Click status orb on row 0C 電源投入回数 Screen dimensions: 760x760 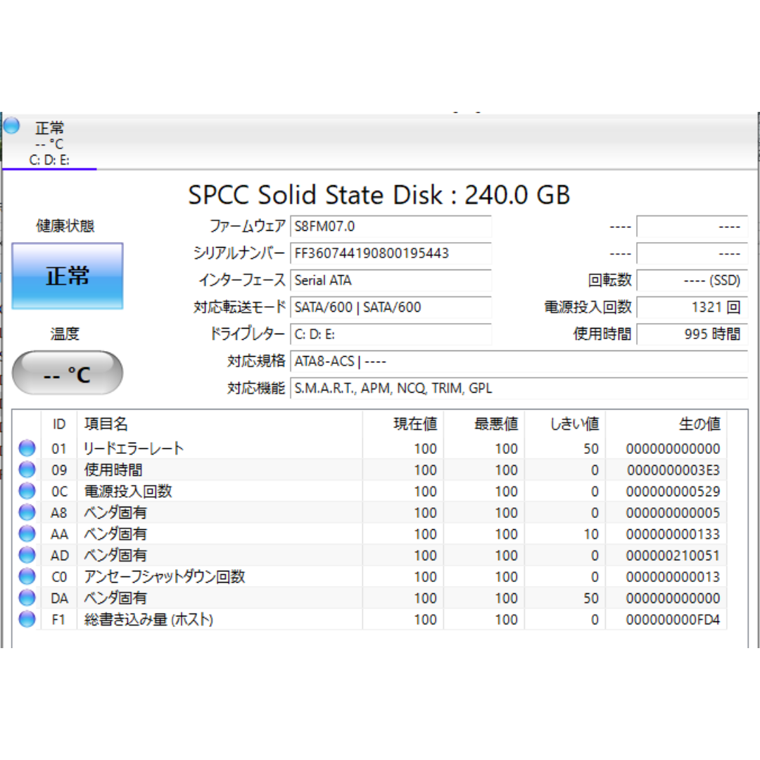[x=27, y=491]
